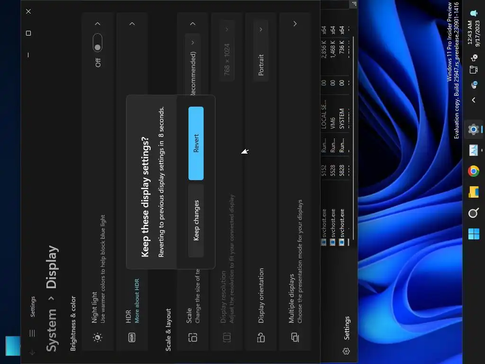Open taskbar Search

pyautogui.click(x=474, y=213)
